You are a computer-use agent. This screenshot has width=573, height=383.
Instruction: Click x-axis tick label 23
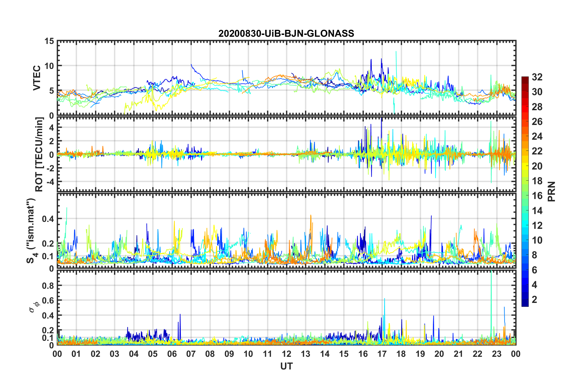point(497,354)
